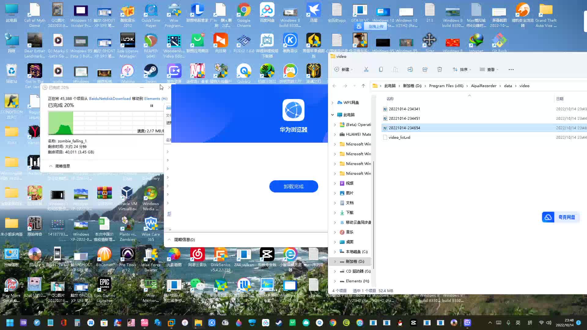The width and height of the screenshot is (587, 330).
Task: Click BitComet download manager icon
Action: point(104,255)
